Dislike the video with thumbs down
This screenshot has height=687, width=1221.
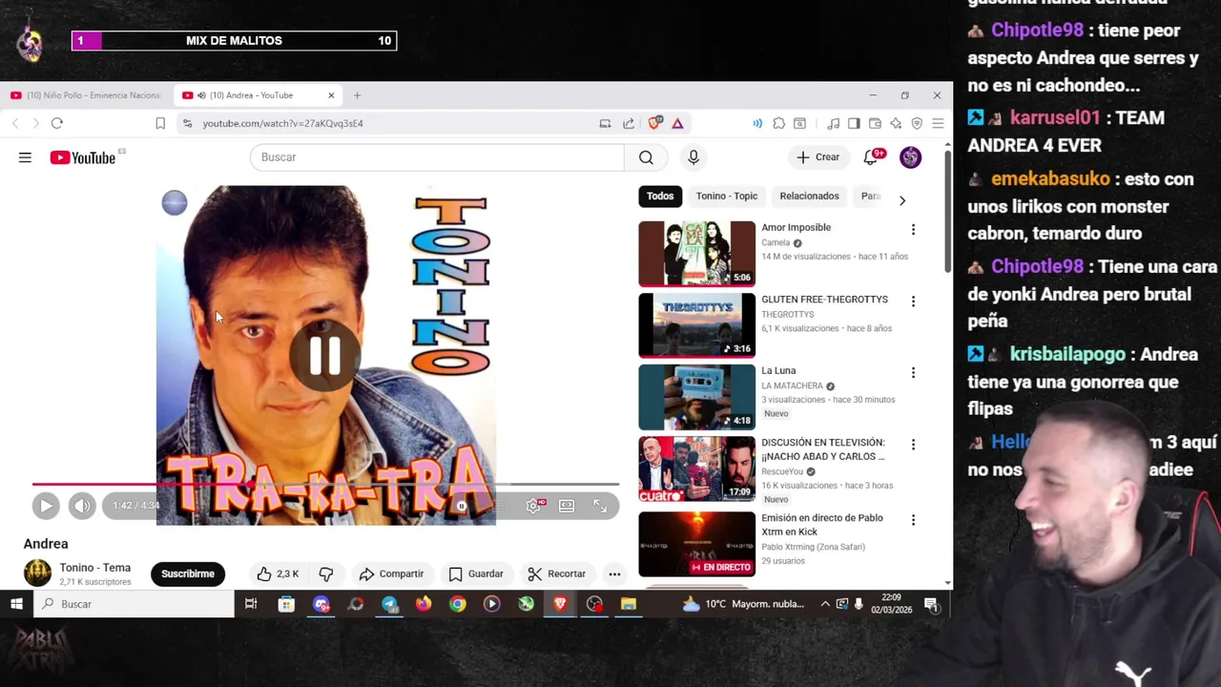point(326,573)
